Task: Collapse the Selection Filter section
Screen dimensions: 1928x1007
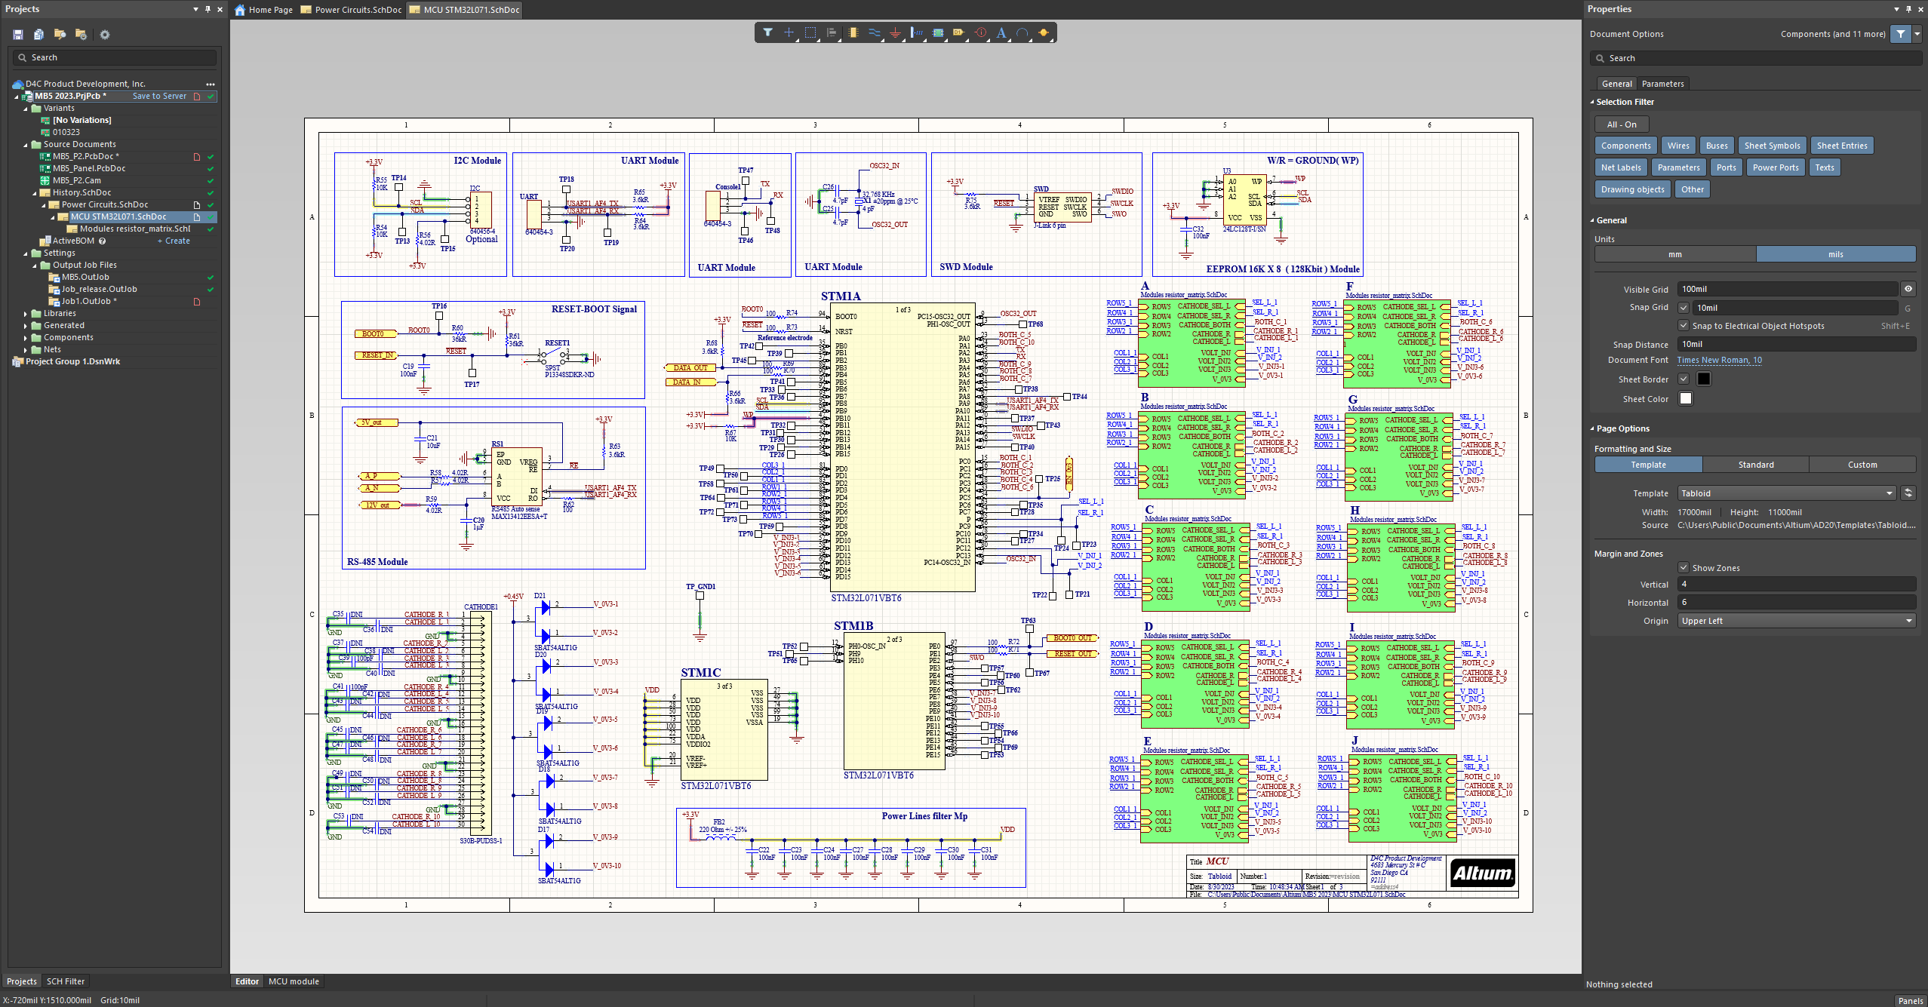Action: [1593, 102]
